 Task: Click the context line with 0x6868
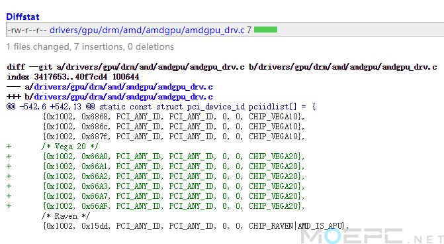(173, 117)
